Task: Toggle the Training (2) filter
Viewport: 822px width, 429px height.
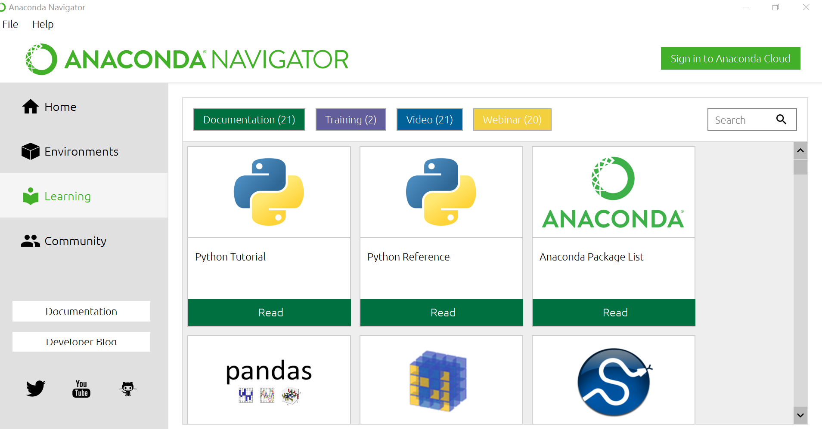Action: tap(351, 120)
